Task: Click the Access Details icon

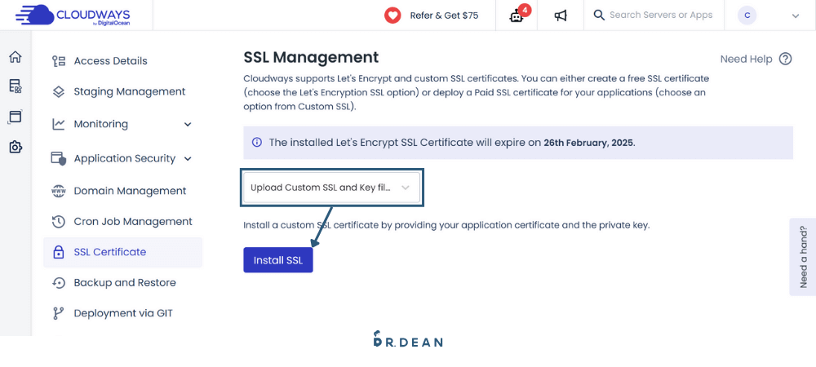Action: pyautogui.click(x=58, y=61)
